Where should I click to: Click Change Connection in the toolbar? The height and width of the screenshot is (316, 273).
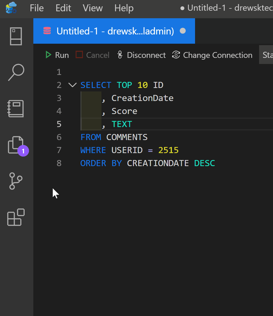tap(212, 55)
